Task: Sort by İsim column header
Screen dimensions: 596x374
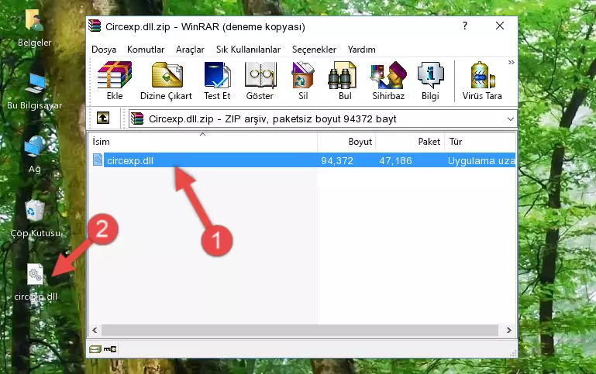Action: click(203, 142)
